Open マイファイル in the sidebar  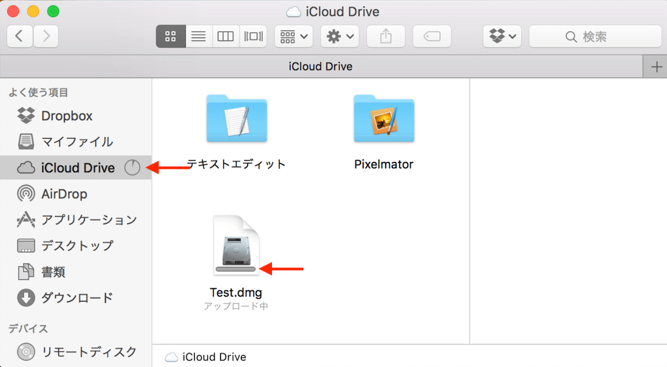(x=76, y=142)
